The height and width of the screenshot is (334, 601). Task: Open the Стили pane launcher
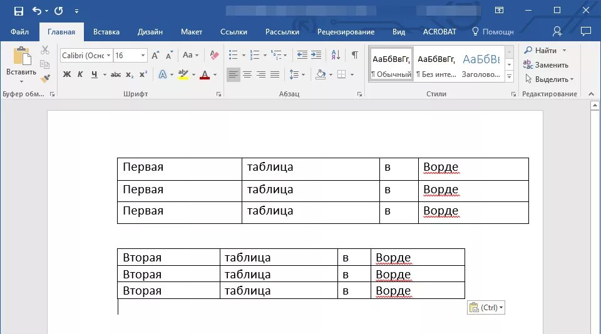[x=513, y=94]
